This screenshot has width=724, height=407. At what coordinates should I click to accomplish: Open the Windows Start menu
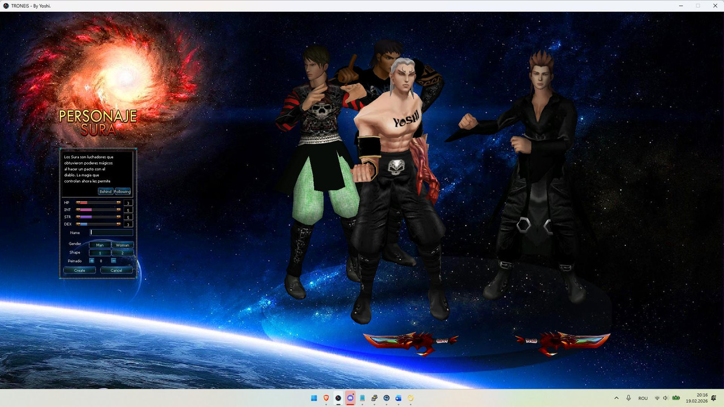(x=314, y=398)
